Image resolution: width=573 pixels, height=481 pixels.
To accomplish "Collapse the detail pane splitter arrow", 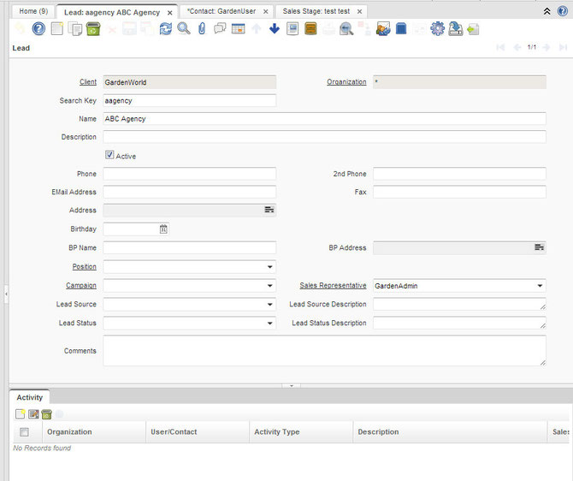I will click(x=292, y=385).
